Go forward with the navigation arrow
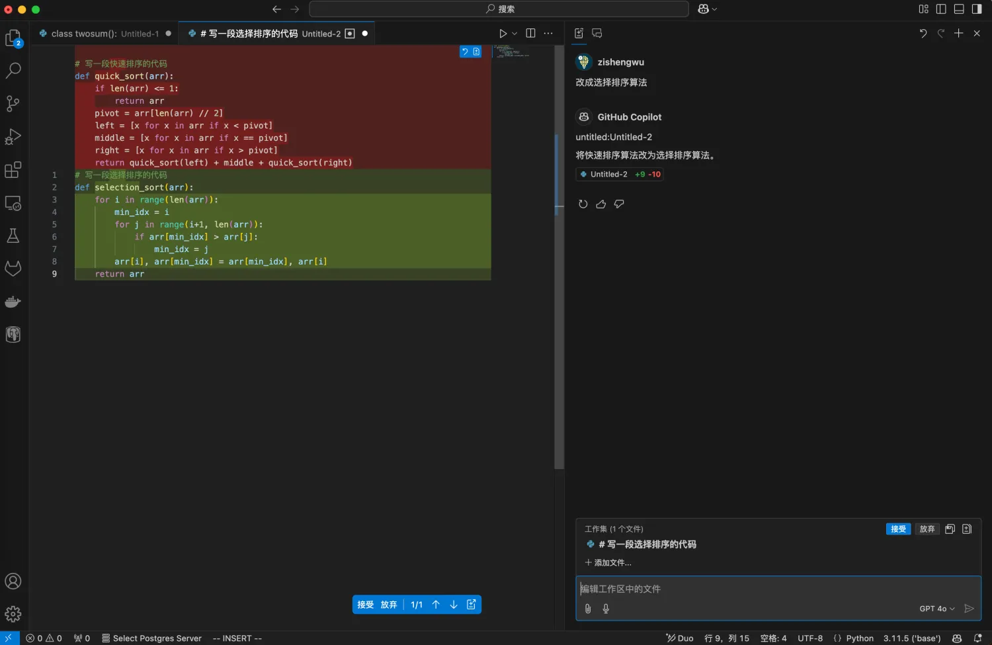992x645 pixels. (x=295, y=9)
